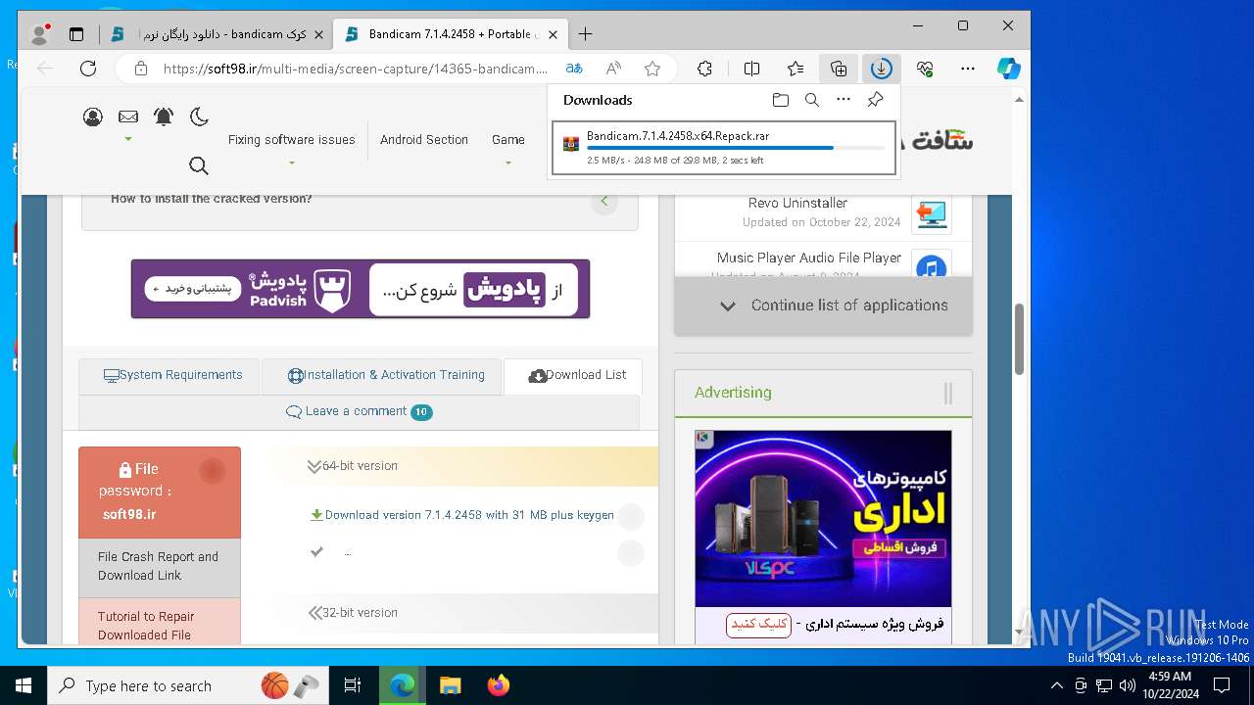Open the Favorites list icon
The image size is (1254, 705).
(796, 69)
